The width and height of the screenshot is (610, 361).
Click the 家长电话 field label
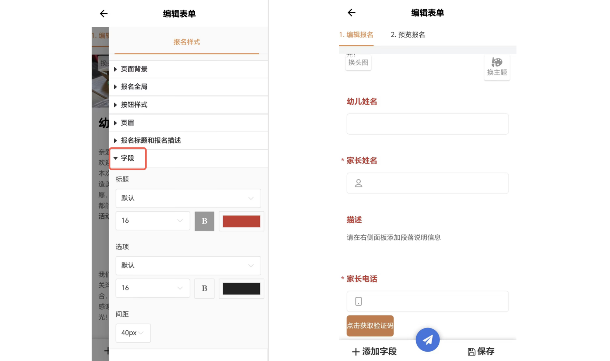tap(362, 279)
